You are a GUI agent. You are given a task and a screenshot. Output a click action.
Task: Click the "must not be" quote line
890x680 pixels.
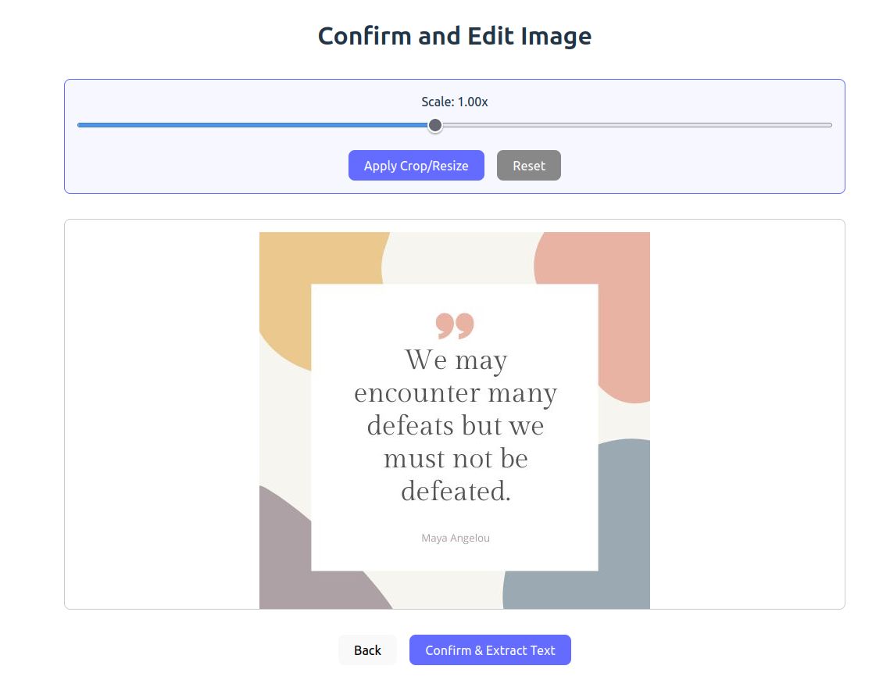456,458
